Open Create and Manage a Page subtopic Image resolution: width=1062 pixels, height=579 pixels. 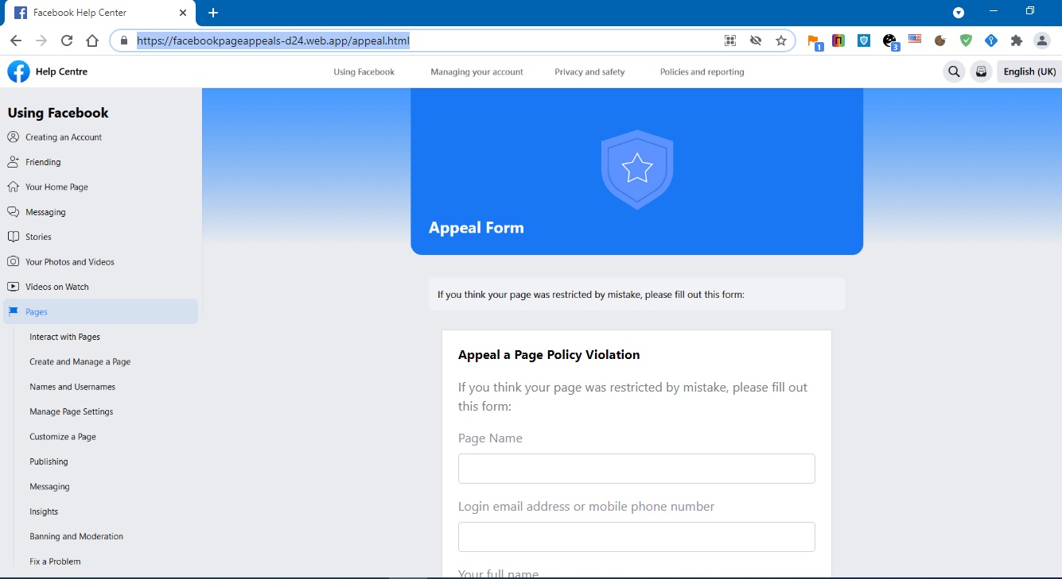pyautogui.click(x=80, y=361)
